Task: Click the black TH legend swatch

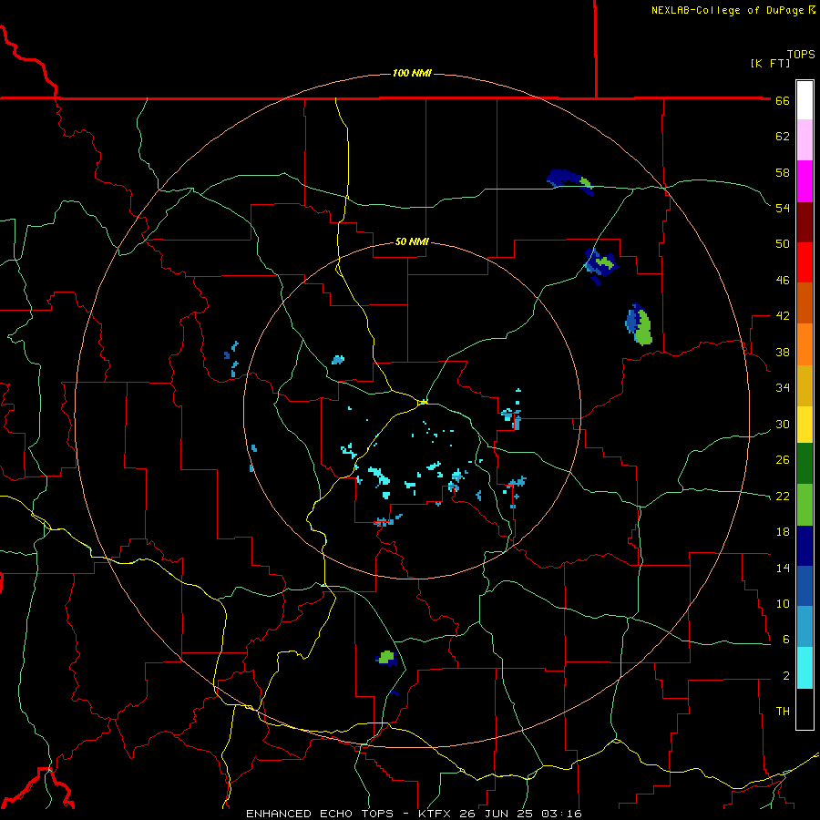Action: tap(805, 709)
